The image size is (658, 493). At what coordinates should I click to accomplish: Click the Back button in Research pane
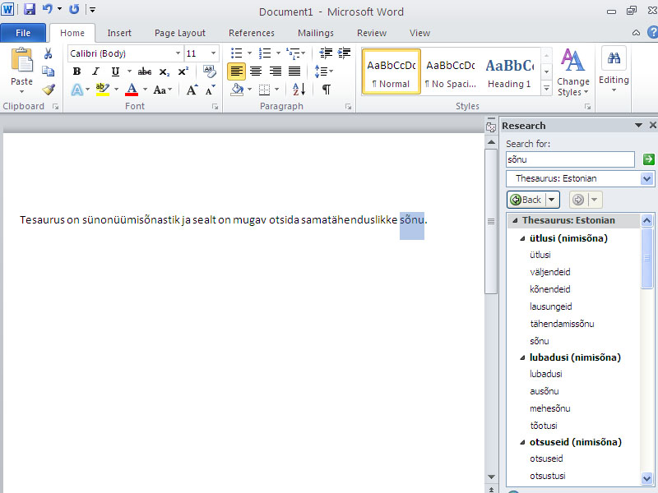[x=526, y=200]
